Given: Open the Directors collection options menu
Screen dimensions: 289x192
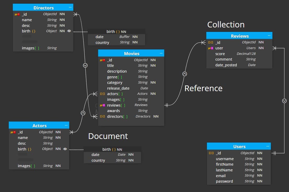Looking at the screenshot, I should point(70,7).
